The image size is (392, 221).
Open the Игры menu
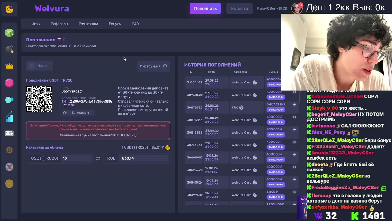pyautogui.click(x=36, y=24)
